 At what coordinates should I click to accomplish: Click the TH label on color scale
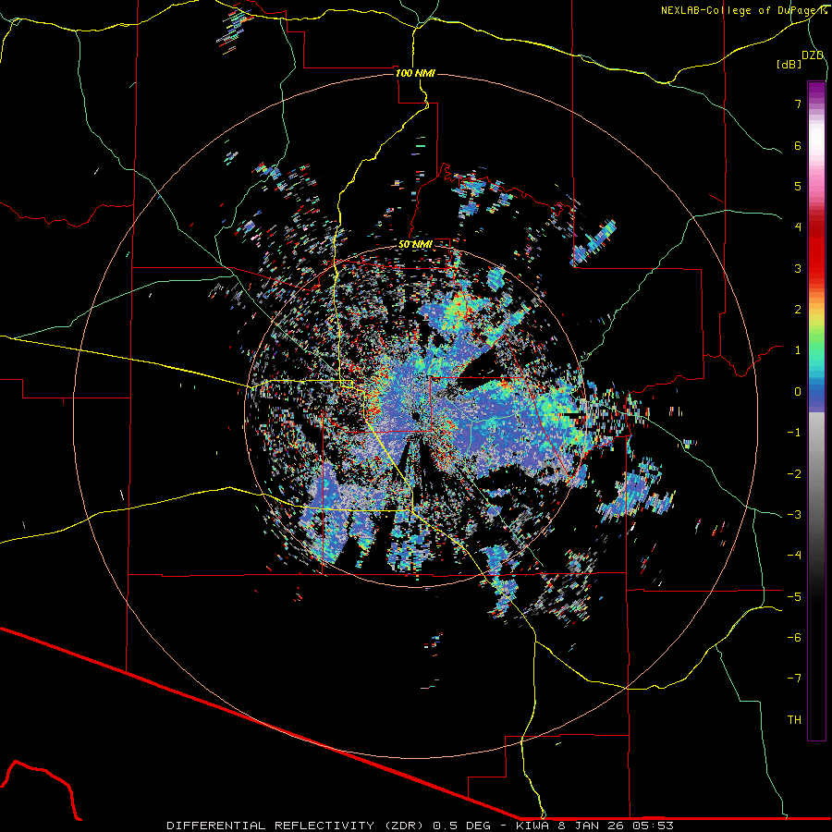tap(794, 719)
